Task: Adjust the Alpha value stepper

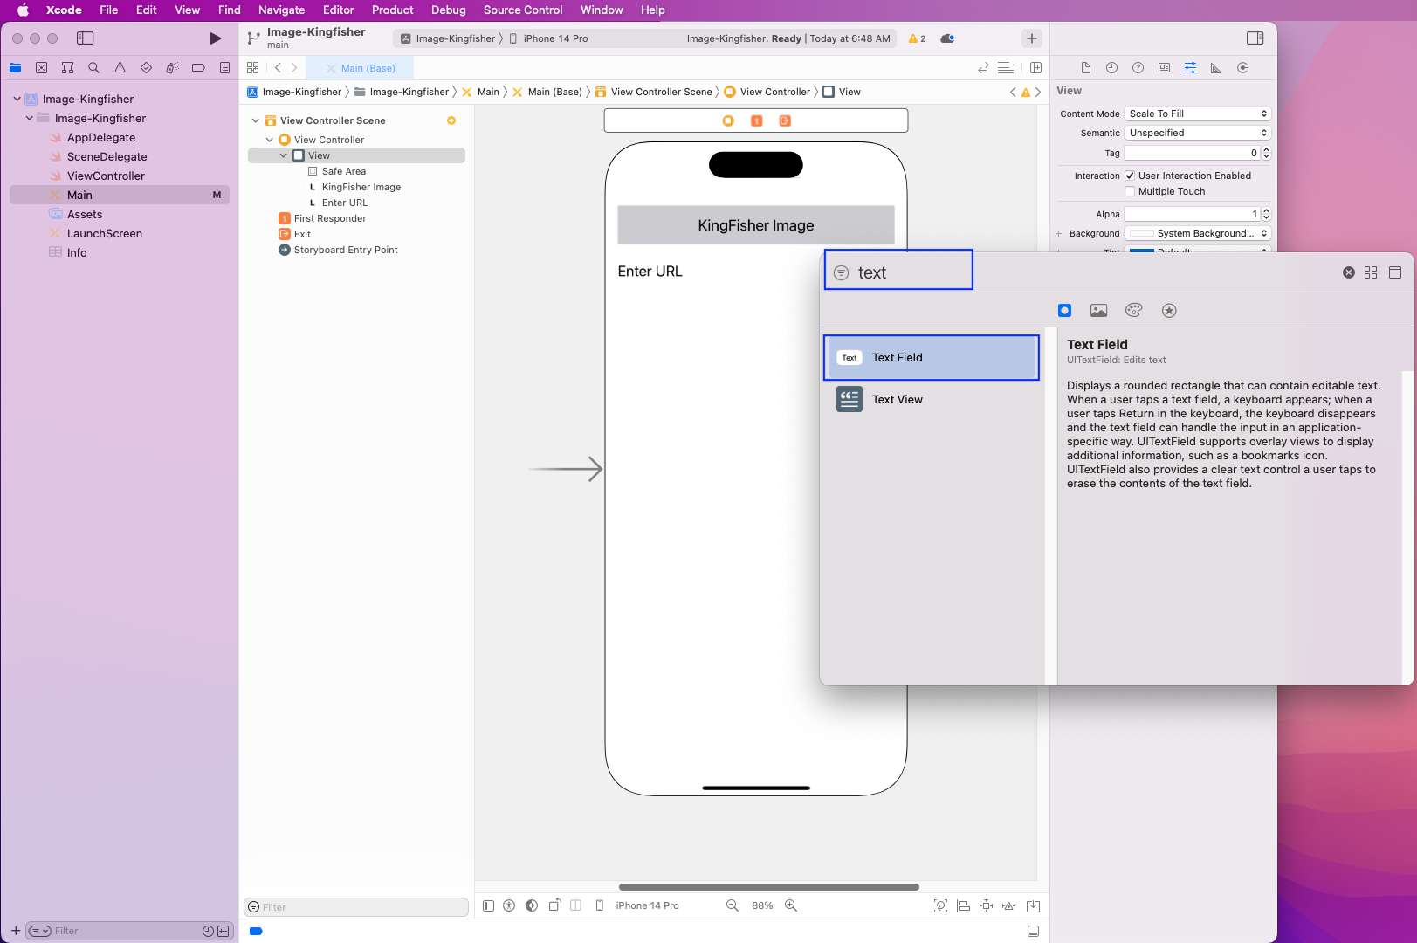Action: click(x=1266, y=214)
